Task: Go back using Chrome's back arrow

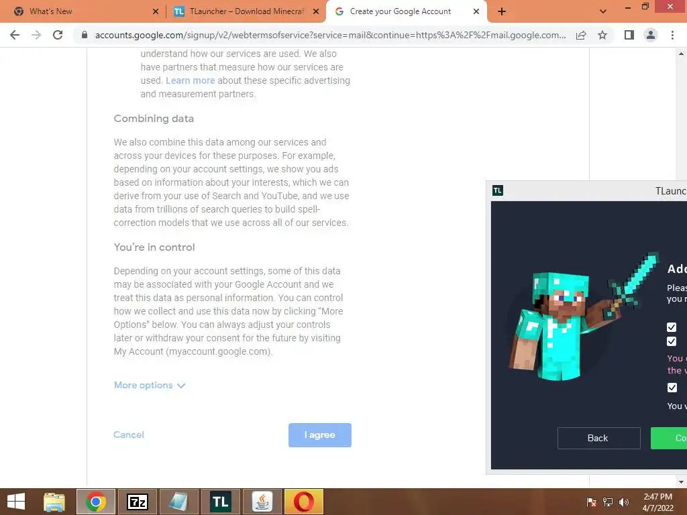Action: coord(15,35)
